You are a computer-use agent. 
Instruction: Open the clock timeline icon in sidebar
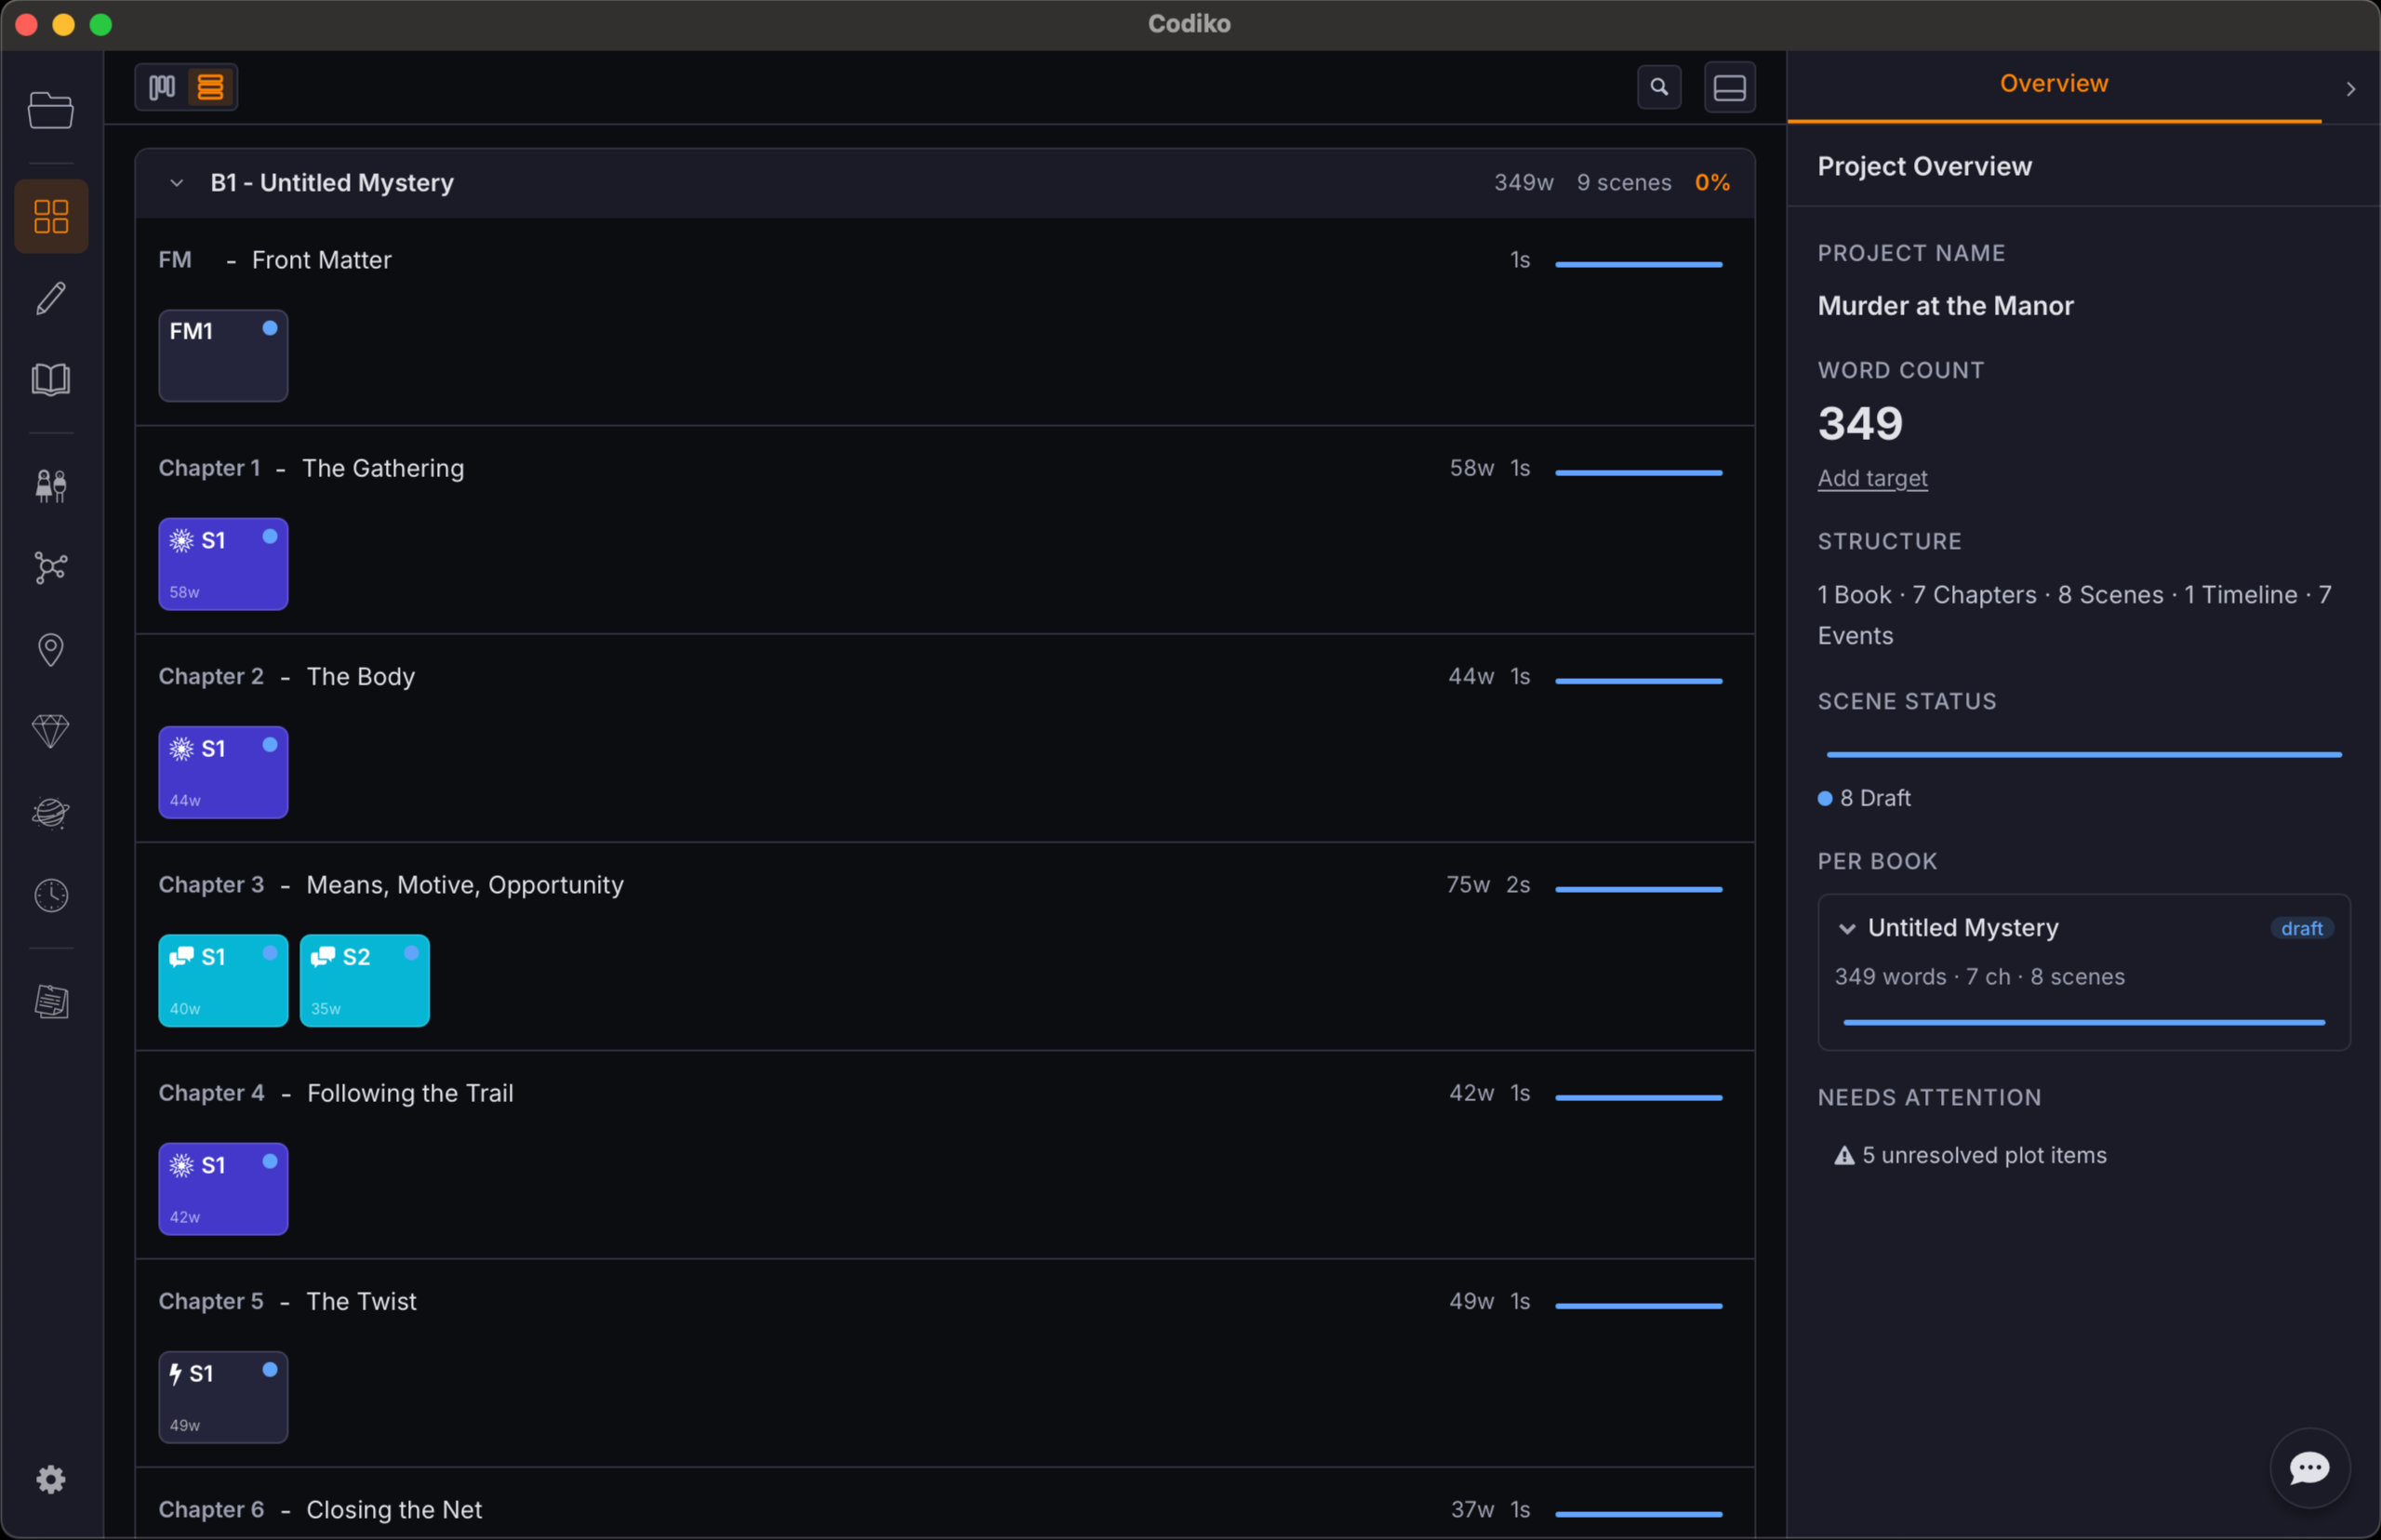click(x=51, y=895)
